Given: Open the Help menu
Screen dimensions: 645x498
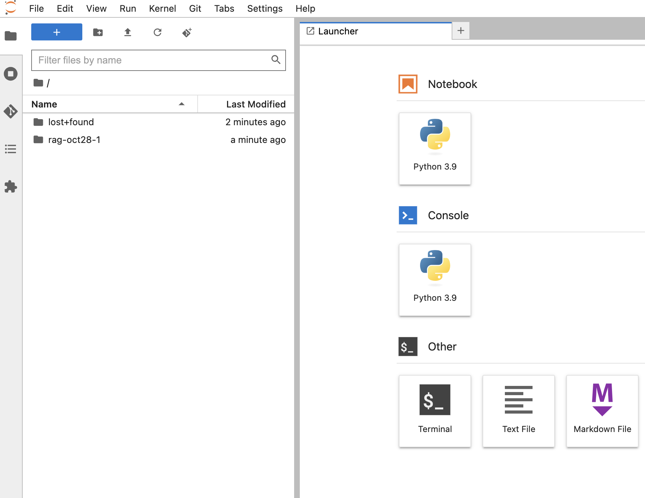Looking at the screenshot, I should coord(305,9).
